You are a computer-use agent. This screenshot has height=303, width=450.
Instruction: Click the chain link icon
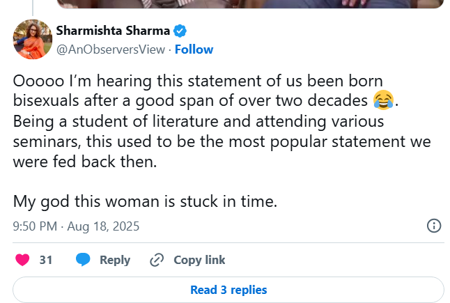point(157,260)
